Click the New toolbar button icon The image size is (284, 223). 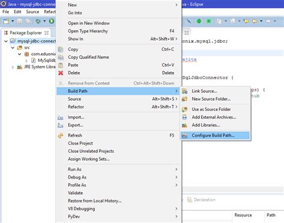(x=7, y=21)
